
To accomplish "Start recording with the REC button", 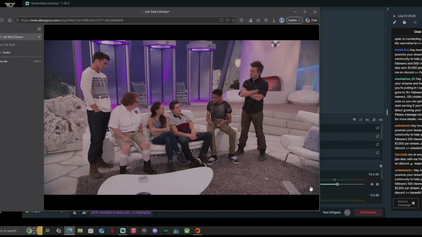I will [347, 213].
